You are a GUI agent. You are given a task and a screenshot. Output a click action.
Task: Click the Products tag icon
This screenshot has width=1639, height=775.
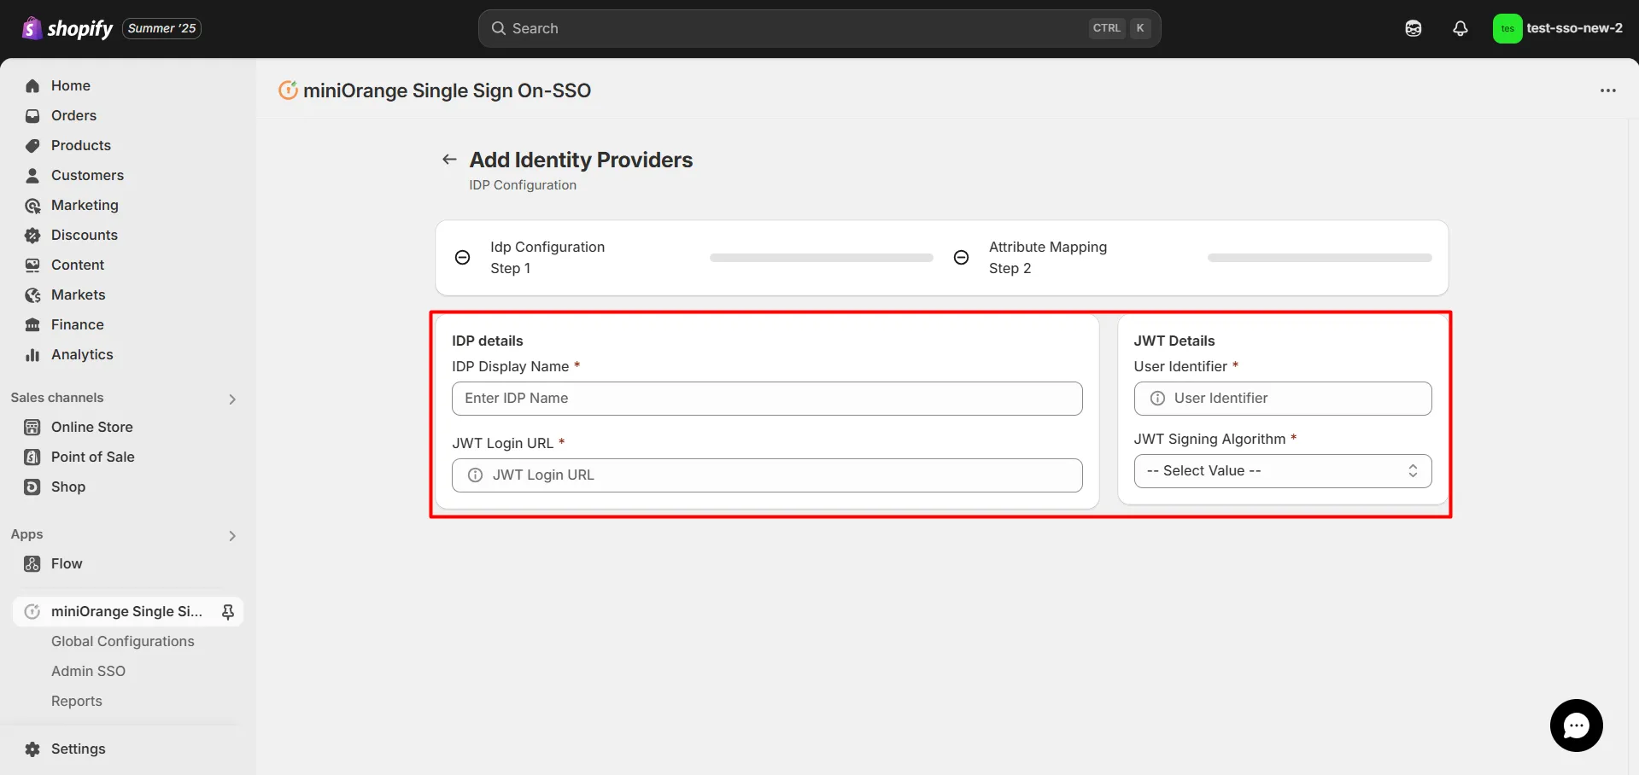click(x=32, y=145)
